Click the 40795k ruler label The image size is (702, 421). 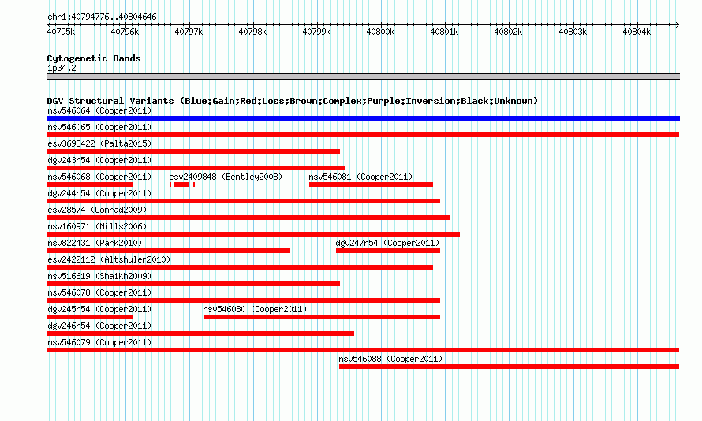(x=61, y=32)
